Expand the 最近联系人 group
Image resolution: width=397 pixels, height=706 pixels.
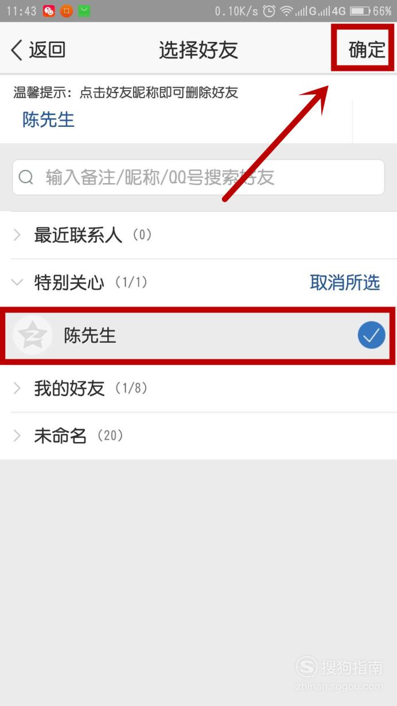[198, 235]
